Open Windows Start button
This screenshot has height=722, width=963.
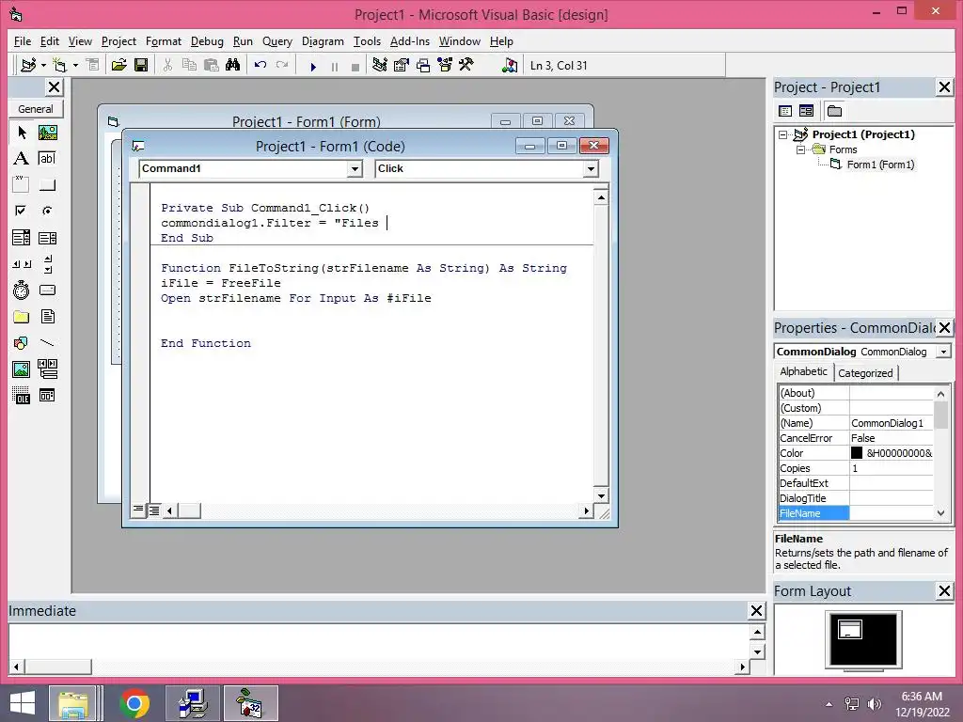pos(23,703)
